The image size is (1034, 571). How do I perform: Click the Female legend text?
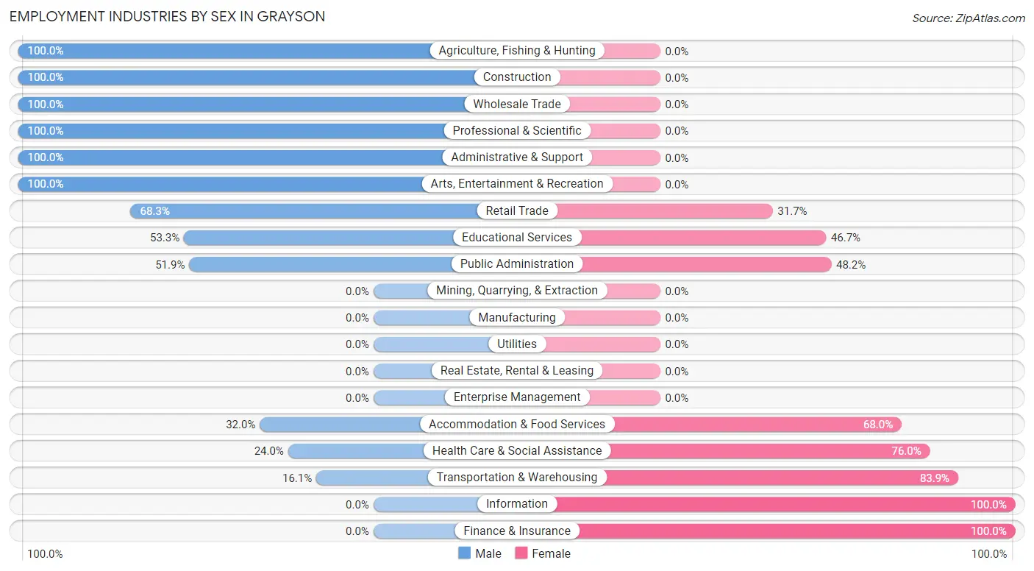click(x=552, y=553)
